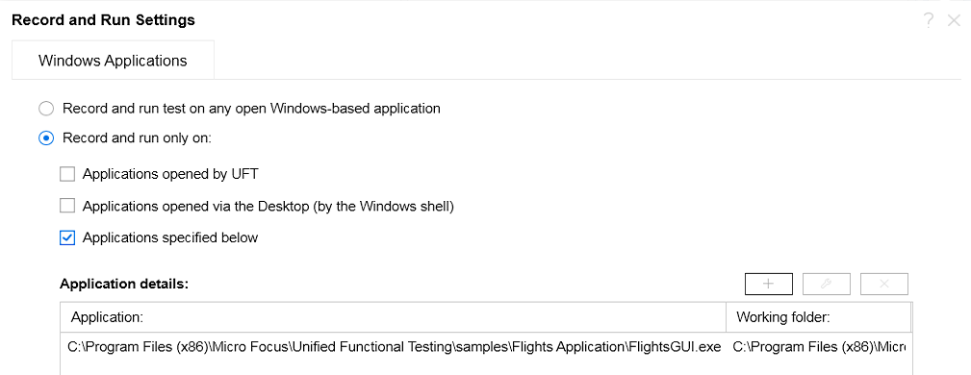This screenshot has width=971, height=375.
Task: Click the 'Working folder:' column header
Action: point(819,317)
